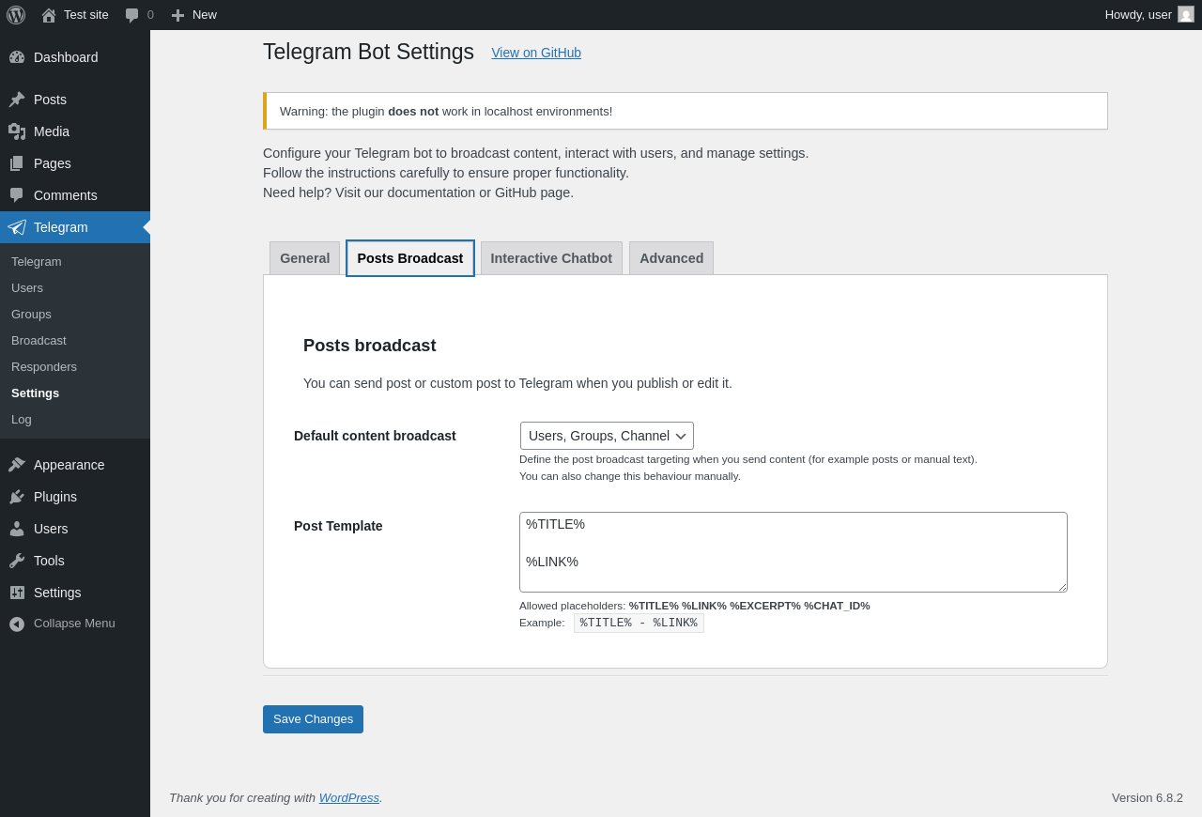
Task: Click the Telegram paper plane icon
Action: (x=17, y=227)
